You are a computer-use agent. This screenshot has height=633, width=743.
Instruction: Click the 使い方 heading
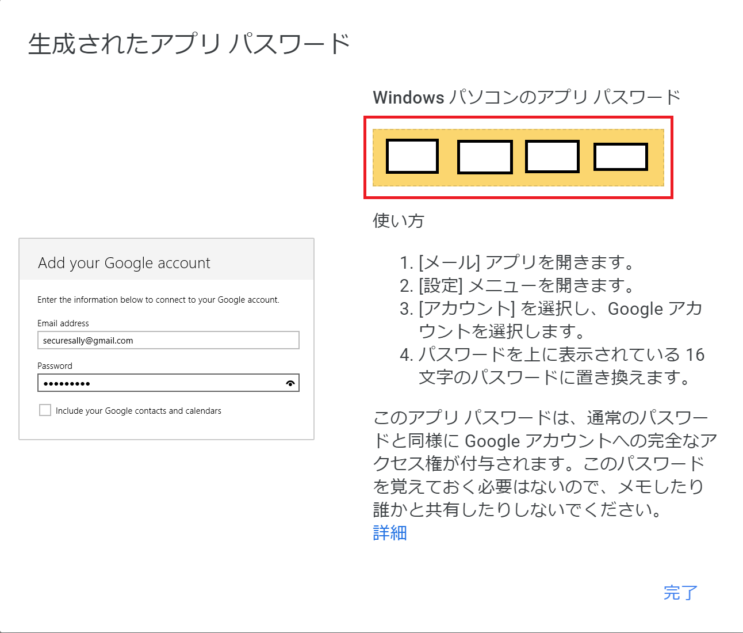(x=399, y=220)
